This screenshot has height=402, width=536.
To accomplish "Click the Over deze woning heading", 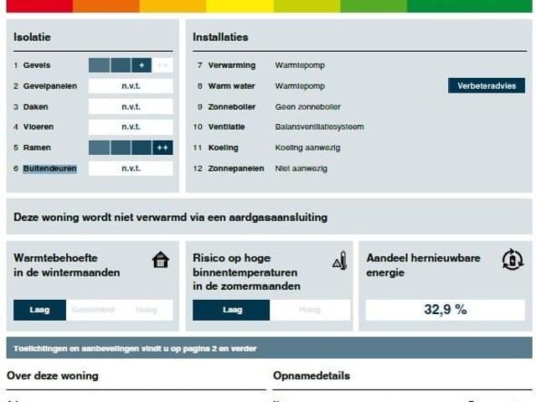I will pos(53,376).
